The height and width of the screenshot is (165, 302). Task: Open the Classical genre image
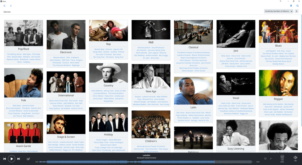point(193,32)
